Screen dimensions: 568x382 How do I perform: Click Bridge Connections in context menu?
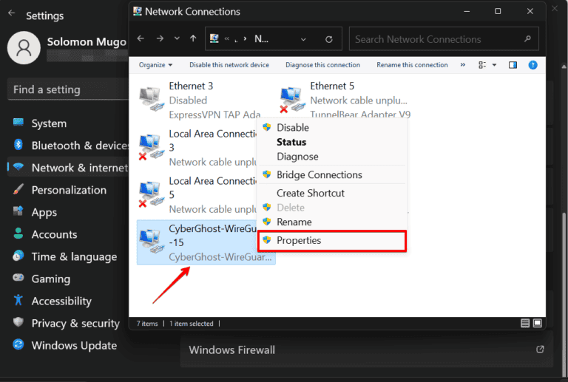319,175
